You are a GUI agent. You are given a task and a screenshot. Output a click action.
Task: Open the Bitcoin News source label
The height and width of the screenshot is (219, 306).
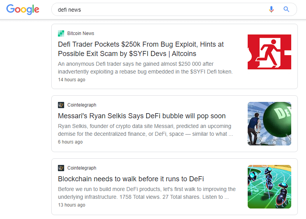80,33
